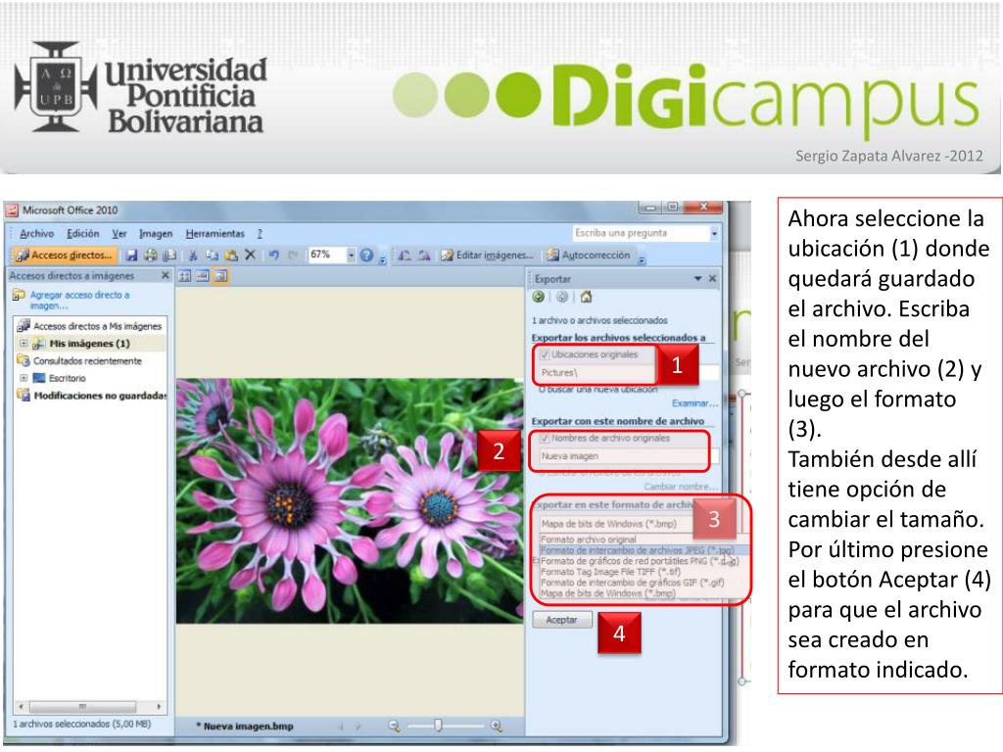Click next image arrow in status bar

tap(358, 726)
